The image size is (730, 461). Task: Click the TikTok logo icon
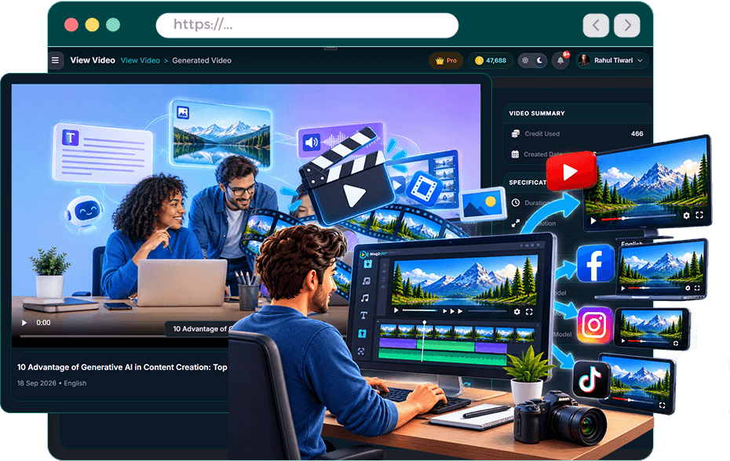tap(591, 379)
